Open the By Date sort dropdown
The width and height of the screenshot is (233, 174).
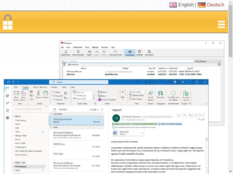click(x=94, y=110)
